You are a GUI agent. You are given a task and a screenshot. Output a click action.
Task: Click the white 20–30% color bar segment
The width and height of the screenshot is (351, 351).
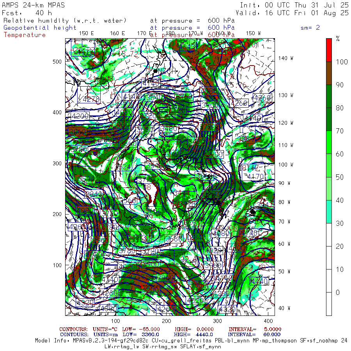[329, 235]
